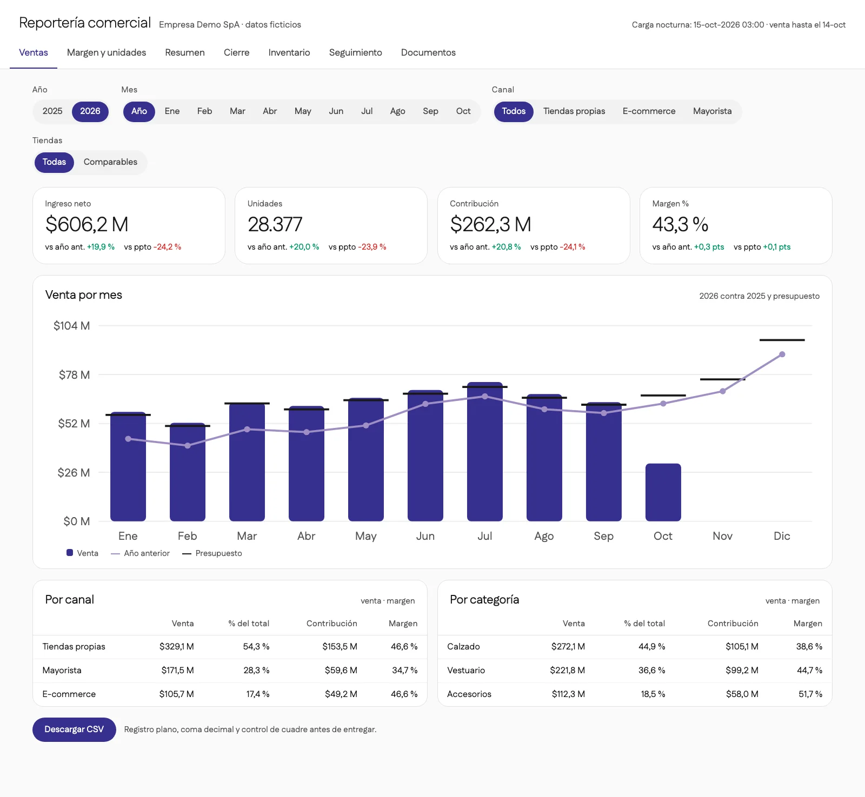Click the Venta legend color swatch

coord(70,553)
